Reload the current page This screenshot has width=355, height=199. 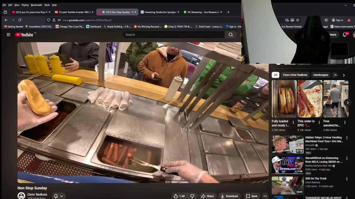point(20,20)
